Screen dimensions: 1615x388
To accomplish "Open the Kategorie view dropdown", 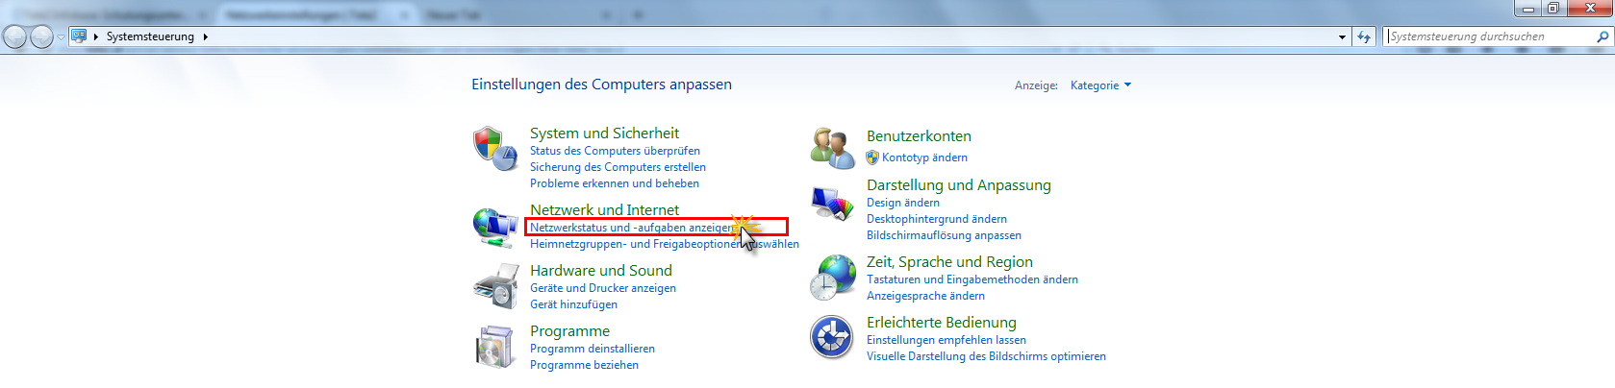I will (1100, 85).
